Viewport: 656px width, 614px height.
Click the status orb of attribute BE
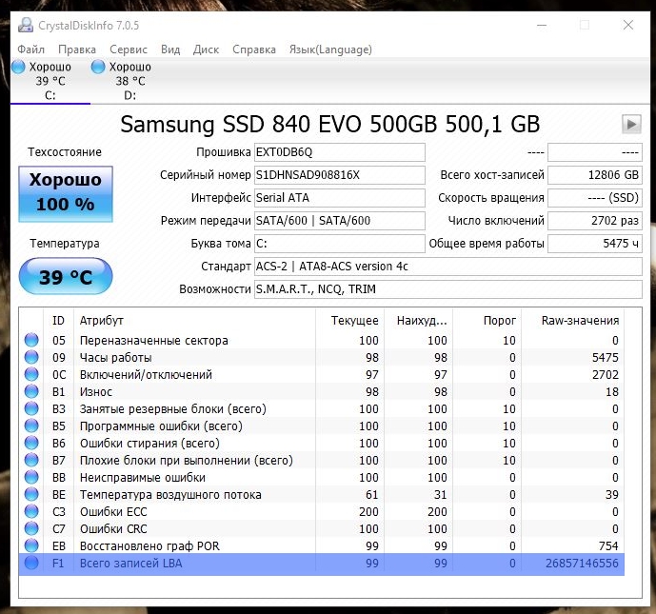coord(31,494)
